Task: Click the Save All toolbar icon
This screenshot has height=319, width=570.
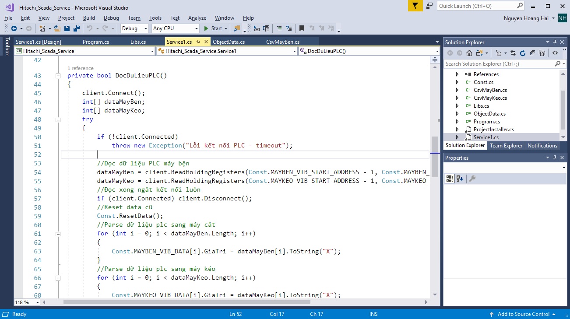Action: tap(77, 28)
